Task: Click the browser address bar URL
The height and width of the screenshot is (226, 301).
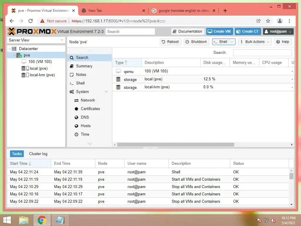Action: (118, 21)
